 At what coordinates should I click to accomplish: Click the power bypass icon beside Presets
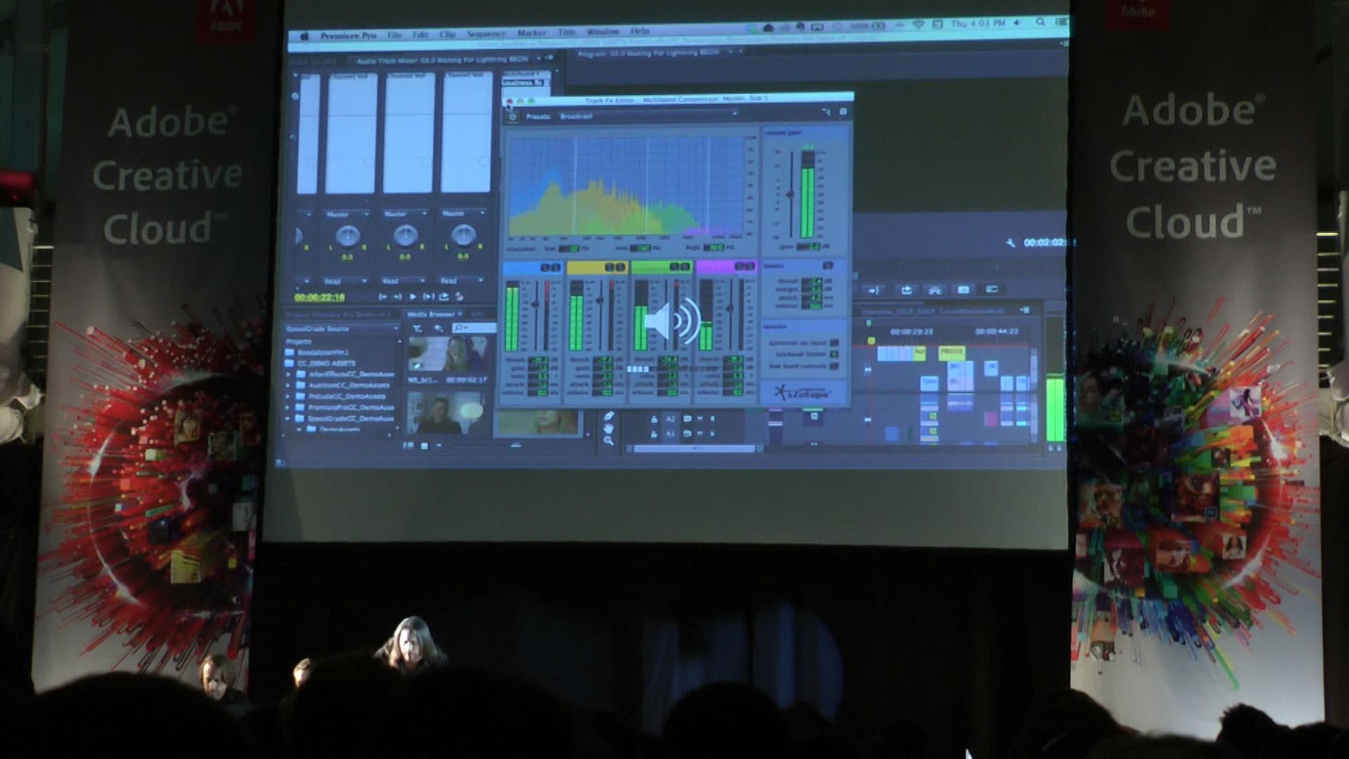click(x=512, y=117)
